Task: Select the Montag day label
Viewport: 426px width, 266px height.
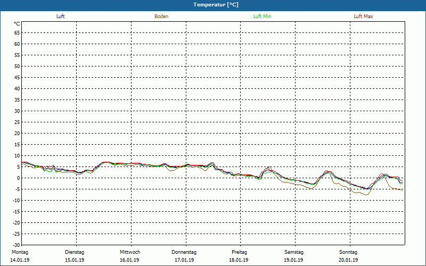Action: coord(20,252)
